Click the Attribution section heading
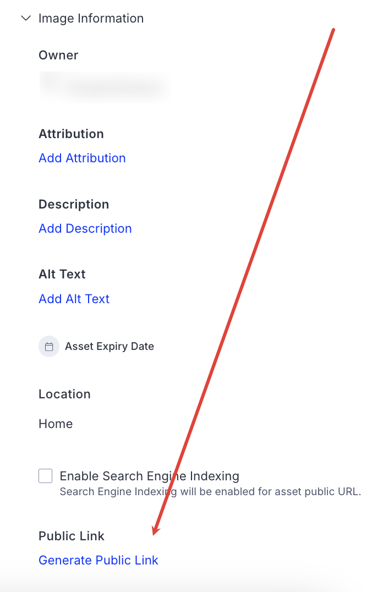 71,134
